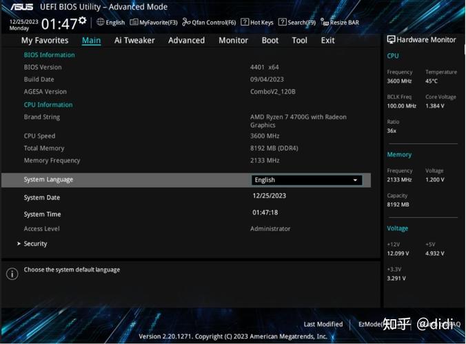
Task: Click the memory Capacity reading 8192 MB
Action: 398,204
